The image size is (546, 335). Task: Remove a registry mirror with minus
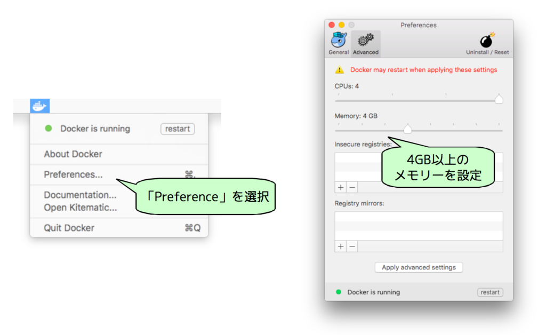click(x=352, y=246)
